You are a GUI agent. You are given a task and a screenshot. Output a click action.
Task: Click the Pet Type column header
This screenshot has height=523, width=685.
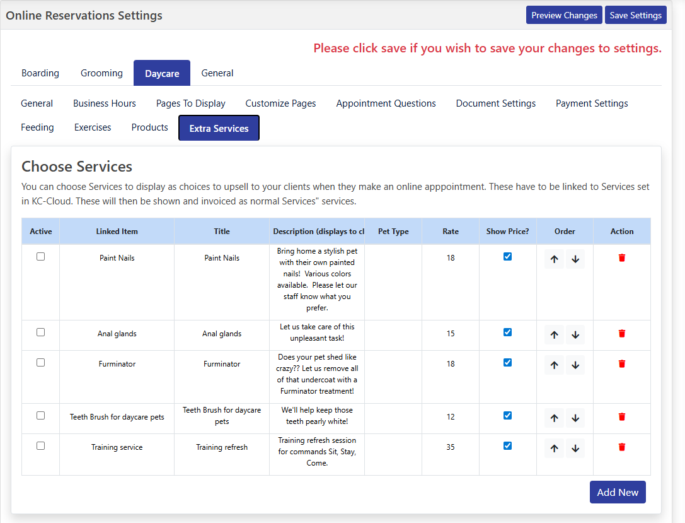[x=393, y=232]
